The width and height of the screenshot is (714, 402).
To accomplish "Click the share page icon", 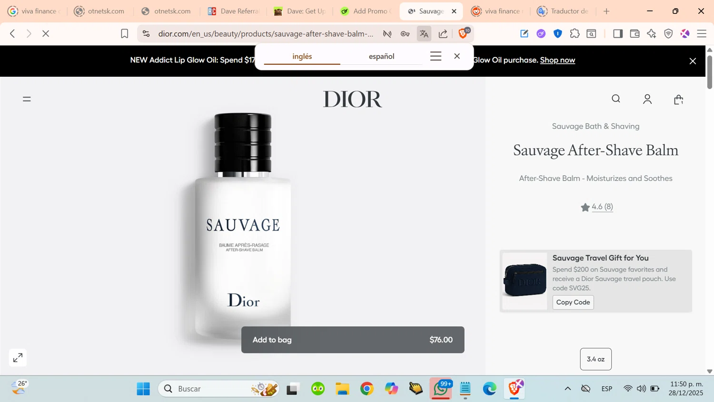I will (x=443, y=34).
